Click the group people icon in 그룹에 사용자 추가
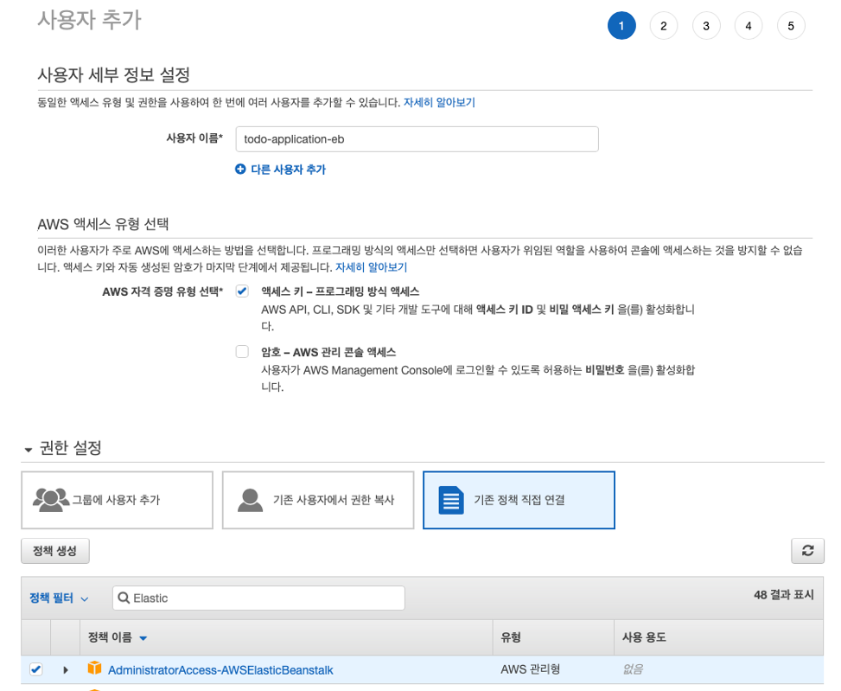This screenshot has height=691, width=841. [51, 500]
